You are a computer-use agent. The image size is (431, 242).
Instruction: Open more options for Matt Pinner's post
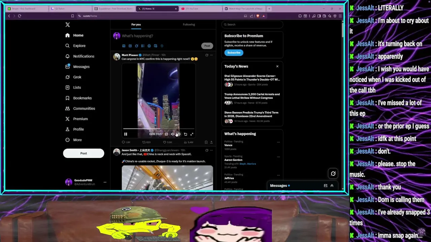(x=211, y=55)
